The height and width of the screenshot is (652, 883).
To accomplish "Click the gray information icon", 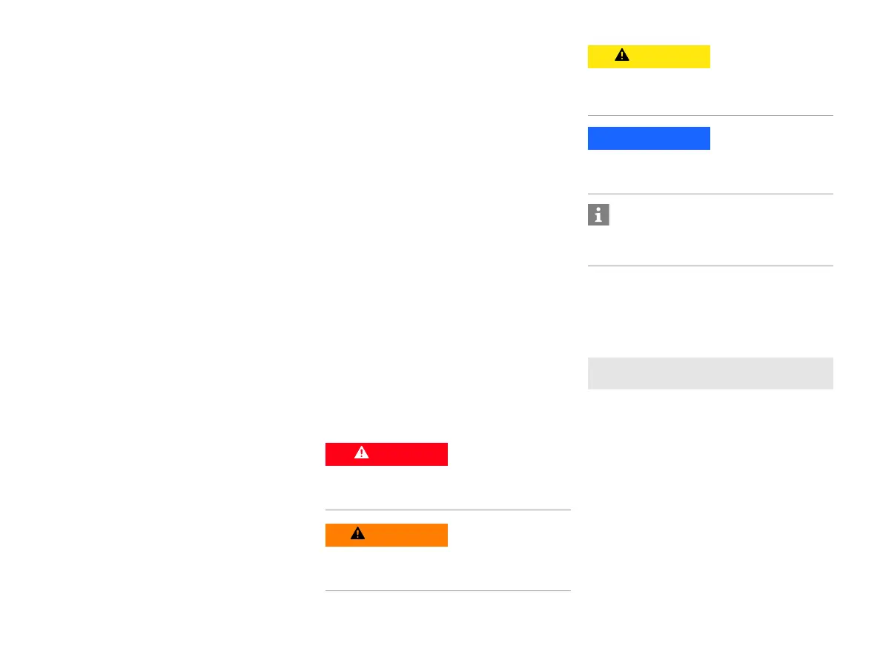I will click(598, 215).
